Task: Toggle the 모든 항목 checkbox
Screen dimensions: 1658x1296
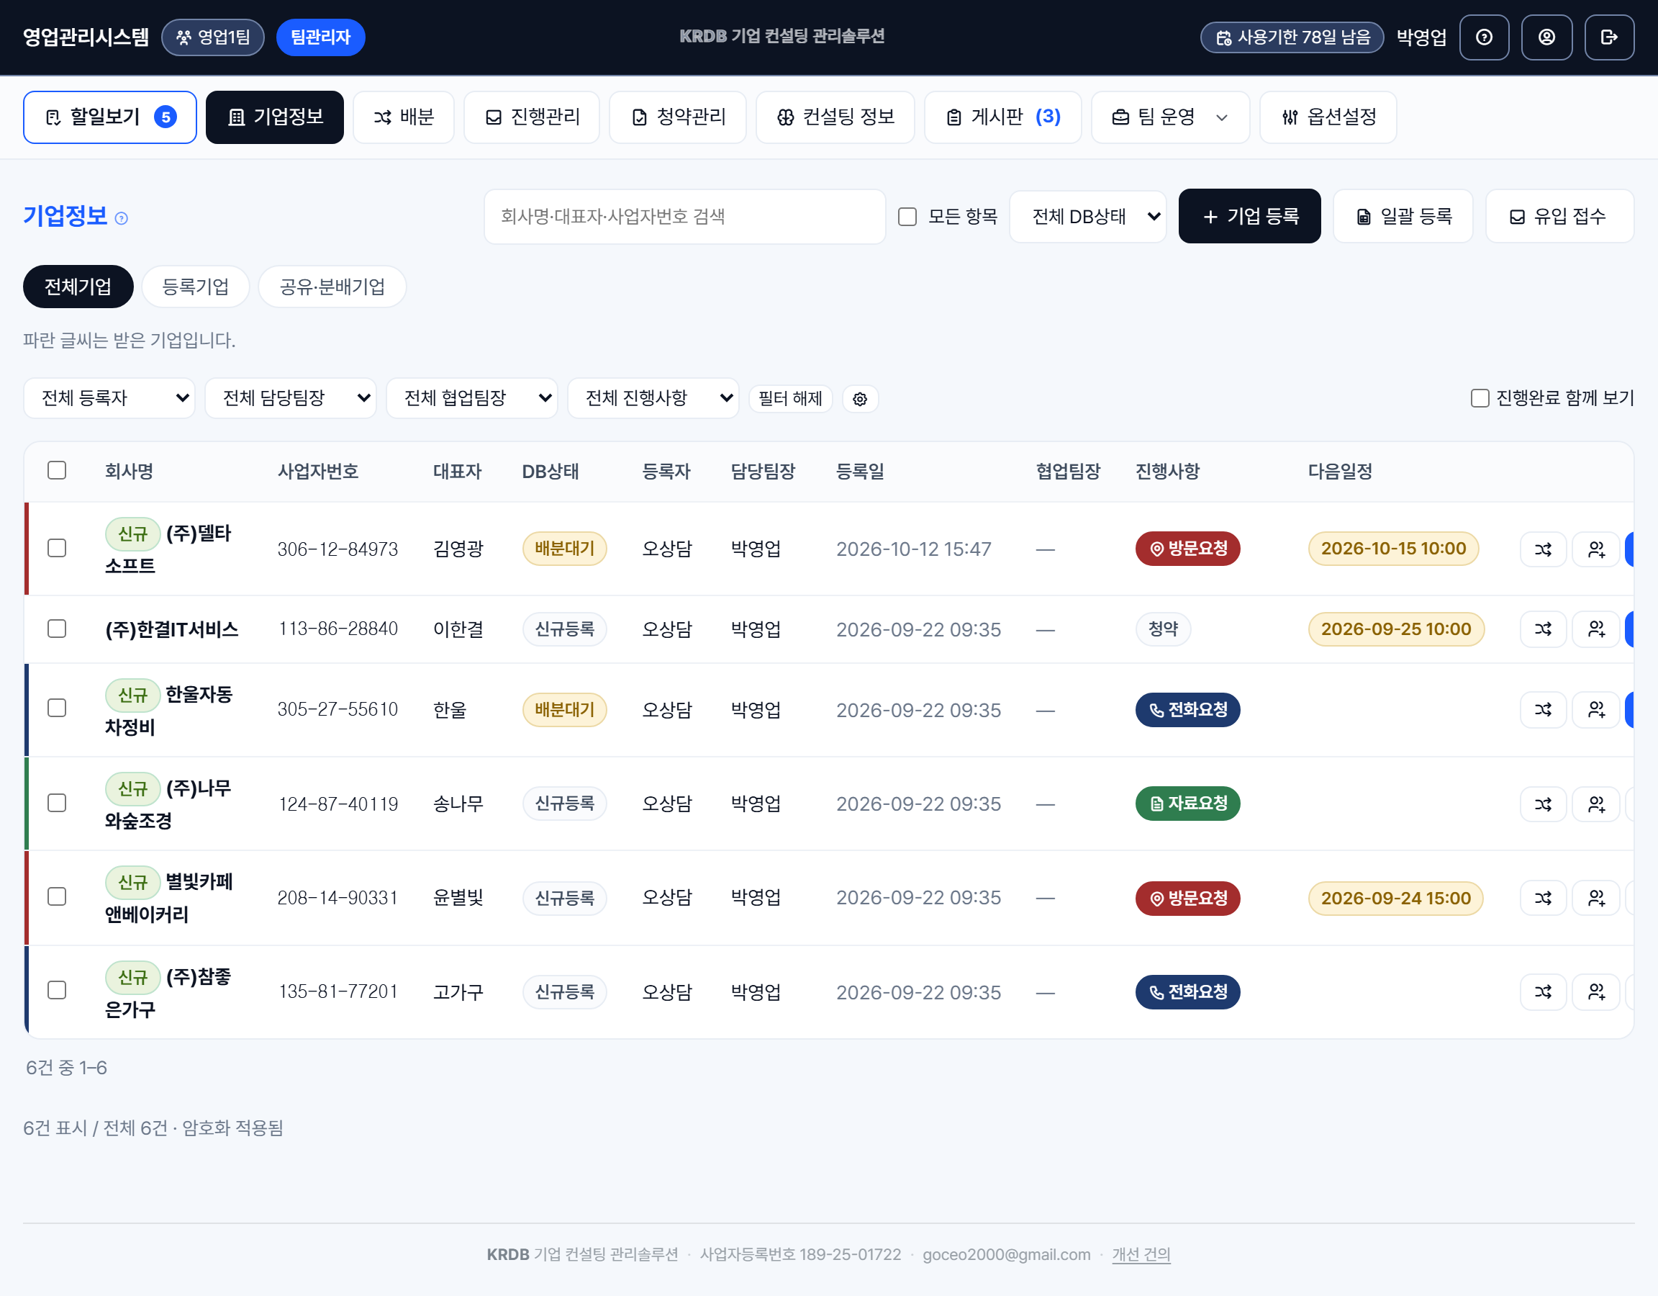Action: pyautogui.click(x=907, y=217)
